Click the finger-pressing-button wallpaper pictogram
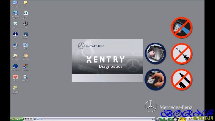This screenshot has width=215, height=121. (x=155, y=80)
